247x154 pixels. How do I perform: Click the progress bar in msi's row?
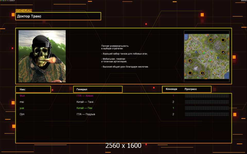click(x=207, y=102)
